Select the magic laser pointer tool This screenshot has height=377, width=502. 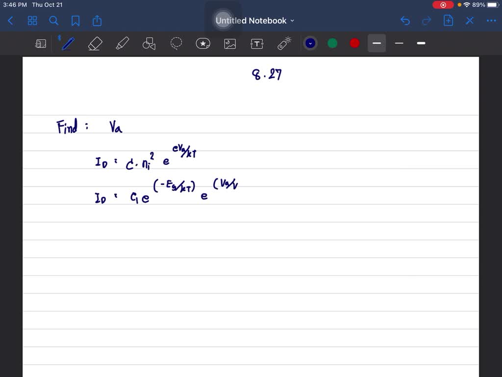[x=283, y=43]
